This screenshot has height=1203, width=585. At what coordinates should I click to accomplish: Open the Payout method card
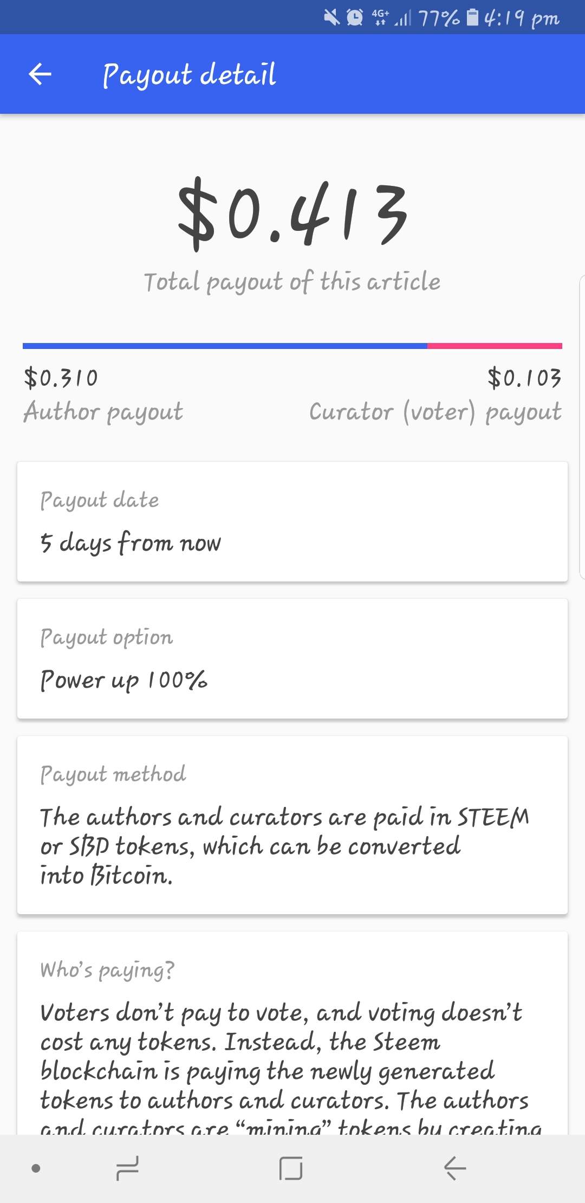[292, 825]
